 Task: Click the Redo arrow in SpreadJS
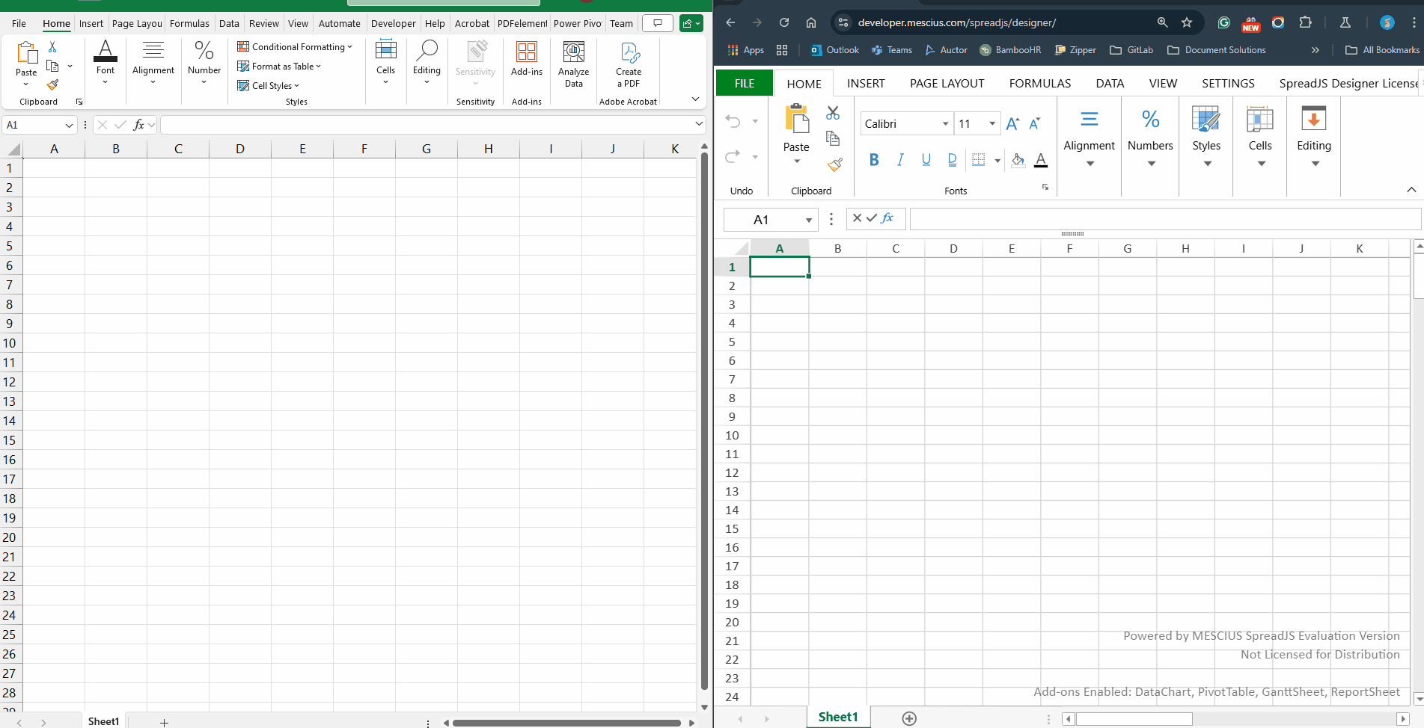click(x=733, y=156)
